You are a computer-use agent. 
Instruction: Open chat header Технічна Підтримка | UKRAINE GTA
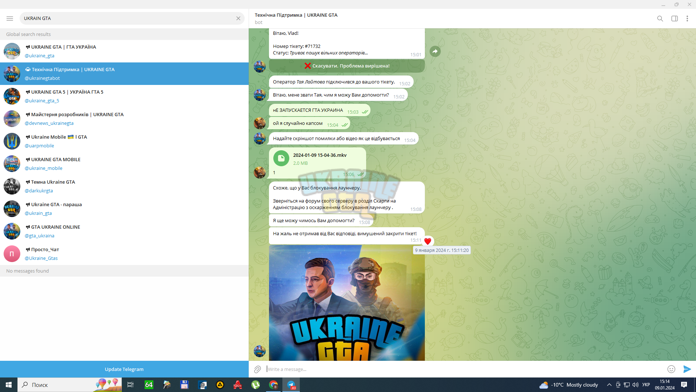[x=296, y=15]
